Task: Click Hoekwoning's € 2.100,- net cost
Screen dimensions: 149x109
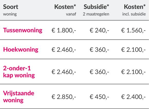Action: 133,50
